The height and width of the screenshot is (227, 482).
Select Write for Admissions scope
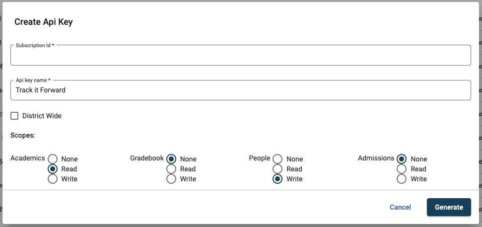(402, 179)
